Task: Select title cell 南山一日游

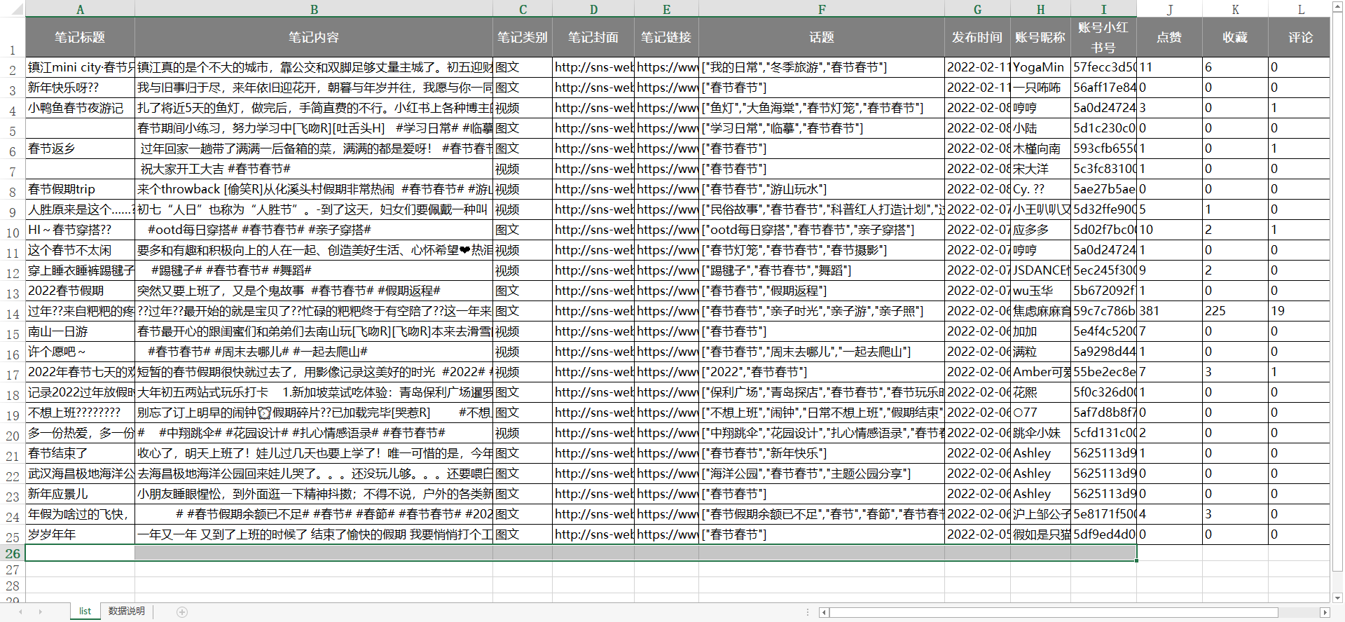Action: [x=80, y=331]
